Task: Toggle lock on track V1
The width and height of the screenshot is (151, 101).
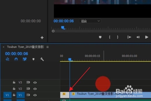Action: tap(14, 95)
